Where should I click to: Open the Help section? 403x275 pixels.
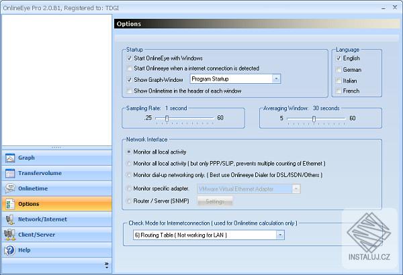(57, 250)
